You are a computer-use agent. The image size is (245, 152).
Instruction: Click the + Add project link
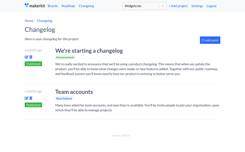(178, 6)
